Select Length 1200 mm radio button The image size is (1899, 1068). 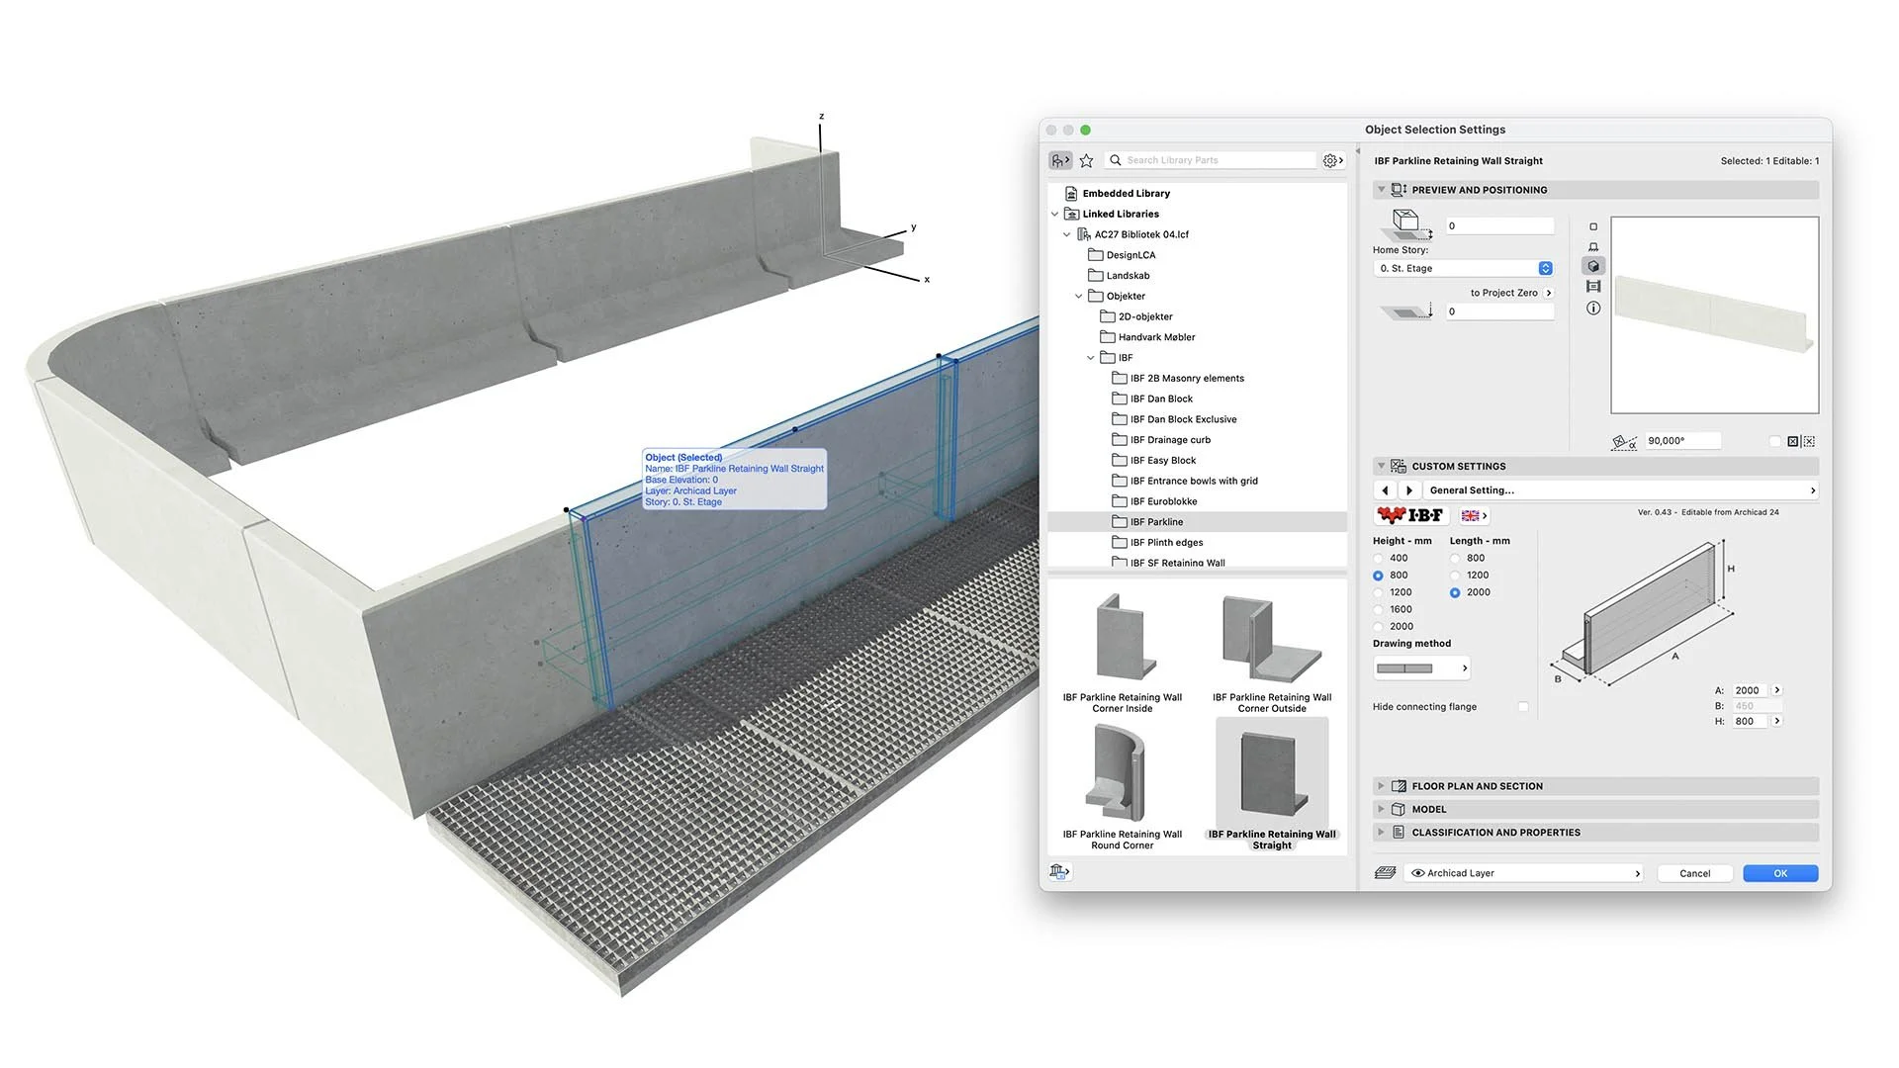[1455, 576]
